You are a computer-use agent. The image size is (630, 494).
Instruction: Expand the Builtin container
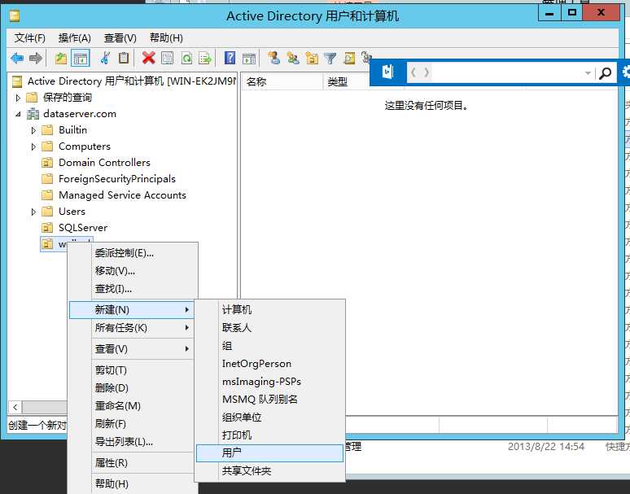[x=33, y=130]
